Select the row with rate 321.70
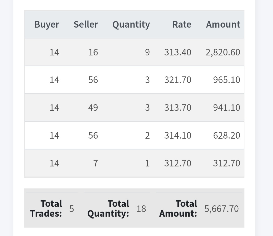Screen dimensions: 273x236 coord(134,80)
